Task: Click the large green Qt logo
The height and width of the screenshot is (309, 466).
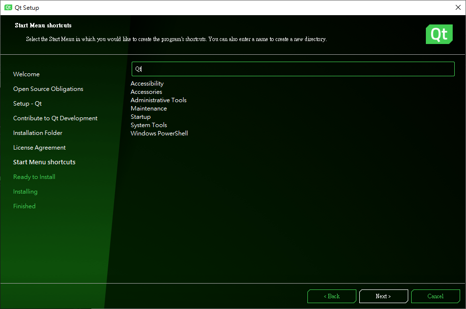Action: [439, 34]
